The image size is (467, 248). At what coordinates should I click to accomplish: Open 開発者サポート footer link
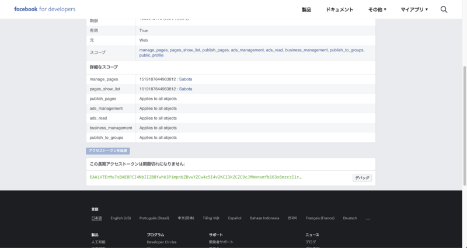click(x=221, y=242)
